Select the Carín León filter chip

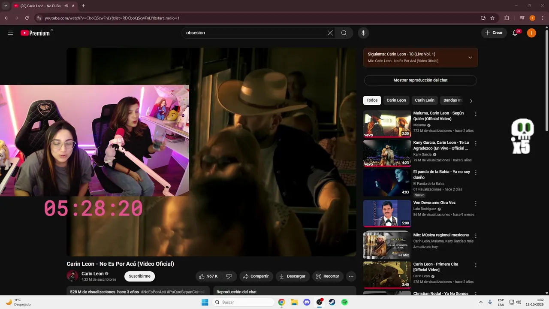point(425,100)
